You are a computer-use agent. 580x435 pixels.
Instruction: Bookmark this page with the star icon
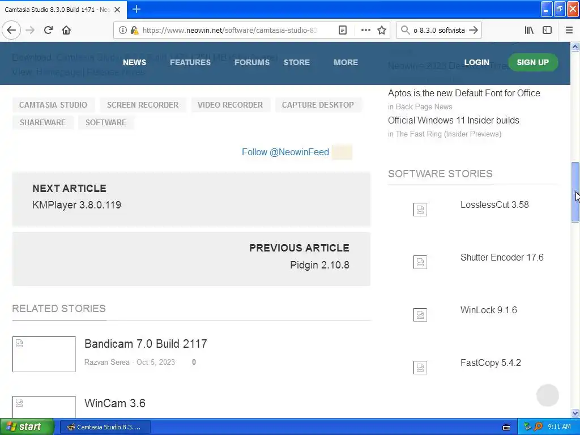382,30
